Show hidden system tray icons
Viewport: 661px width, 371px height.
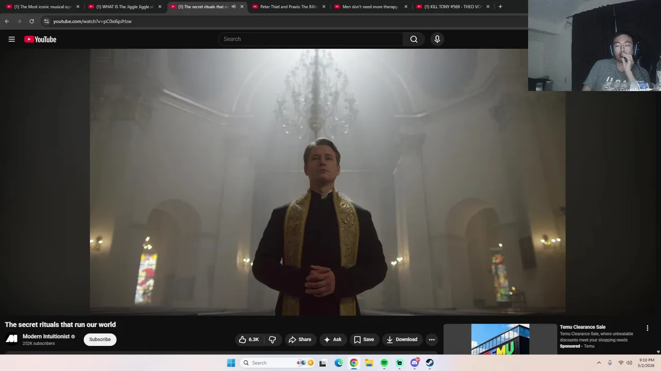(x=599, y=363)
